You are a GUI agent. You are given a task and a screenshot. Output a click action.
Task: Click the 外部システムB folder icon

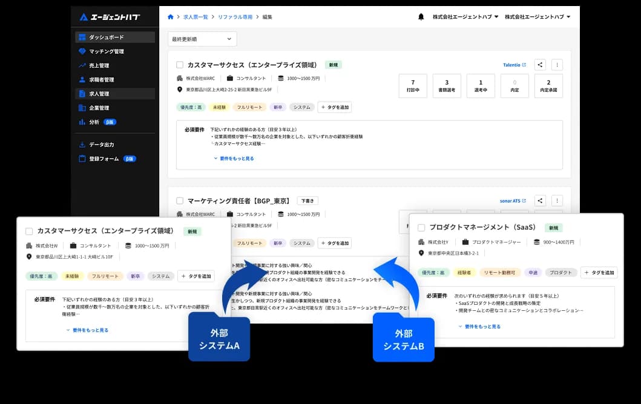point(404,337)
